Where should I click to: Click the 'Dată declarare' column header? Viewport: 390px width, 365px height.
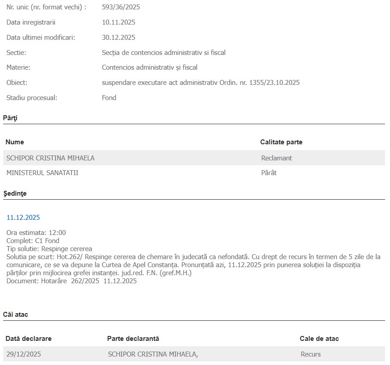pyautogui.click(x=29, y=339)
